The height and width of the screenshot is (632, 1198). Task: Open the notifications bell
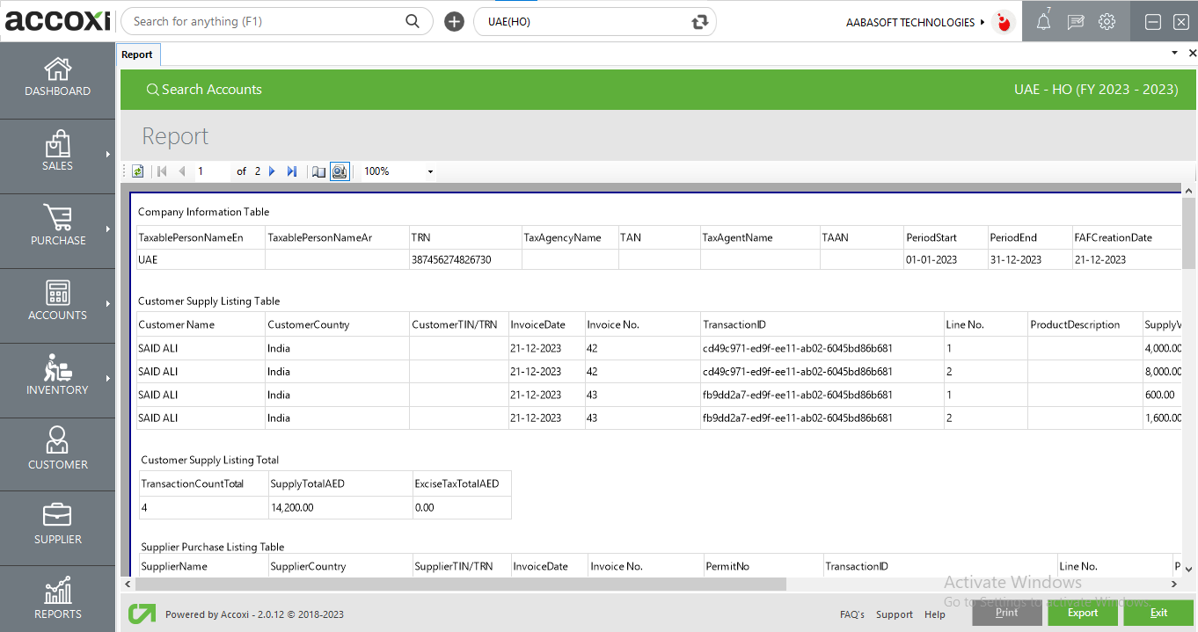pyautogui.click(x=1043, y=23)
